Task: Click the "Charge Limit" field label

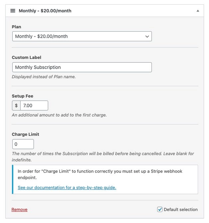Action: tap(25, 134)
